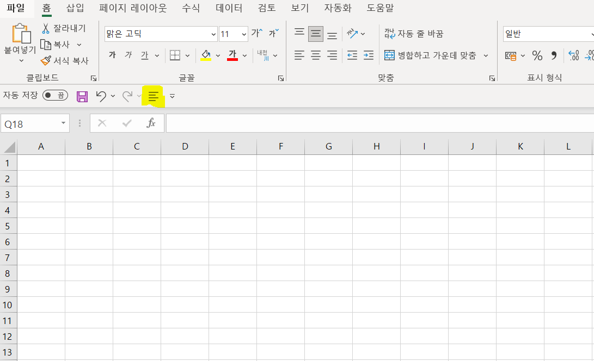Screen dimensions: 594x361
Task: Save the workbook via Quick Access Toolbar
Action: [x=82, y=96]
